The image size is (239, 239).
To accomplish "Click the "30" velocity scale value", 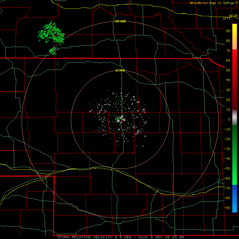I will point(228,90).
